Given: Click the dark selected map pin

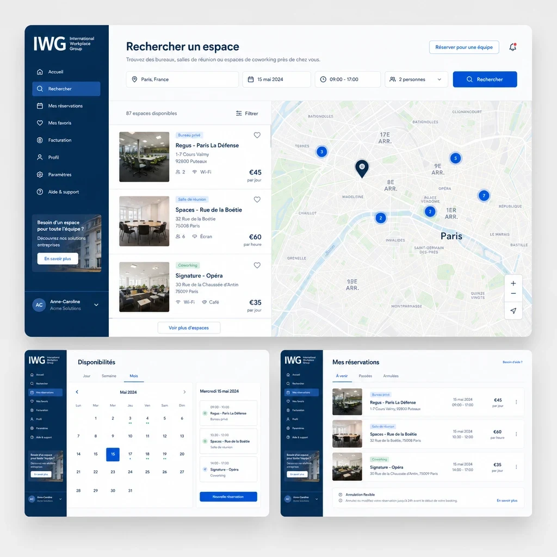Looking at the screenshot, I should 362,169.
